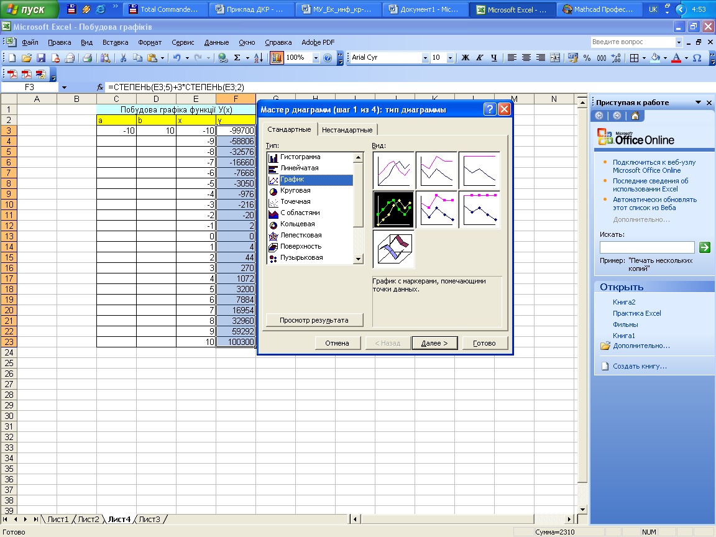Viewport: 716px width, 537px height.
Task: Choose the plain line chart subtype thumbnail
Action: point(393,170)
